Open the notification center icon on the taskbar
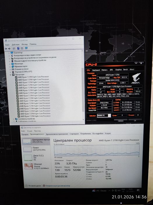This screenshot has height=205, width=153. coord(138,190)
